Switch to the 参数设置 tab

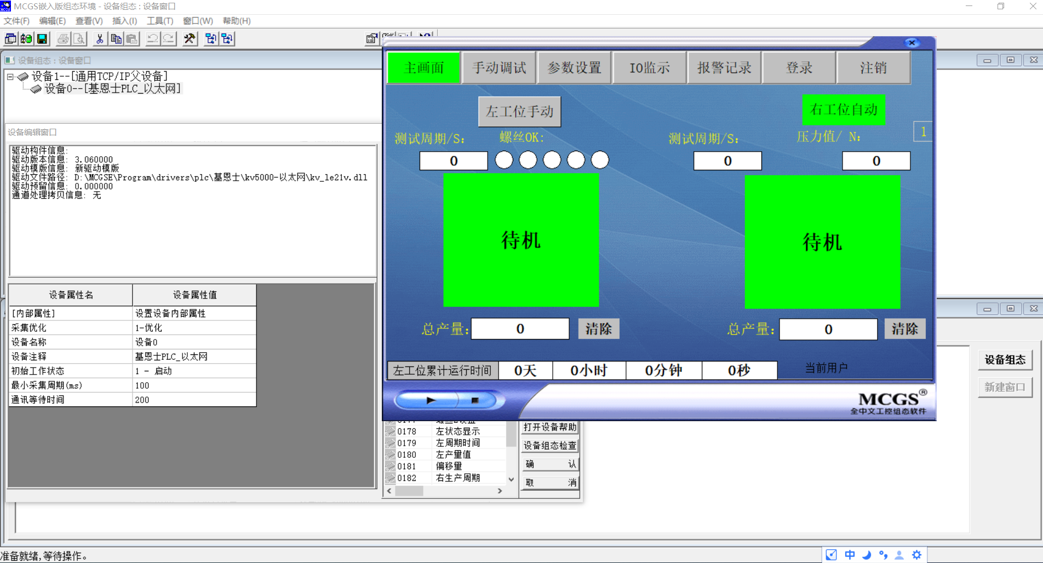pos(574,68)
